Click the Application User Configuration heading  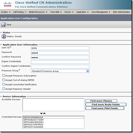coord(19,18)
